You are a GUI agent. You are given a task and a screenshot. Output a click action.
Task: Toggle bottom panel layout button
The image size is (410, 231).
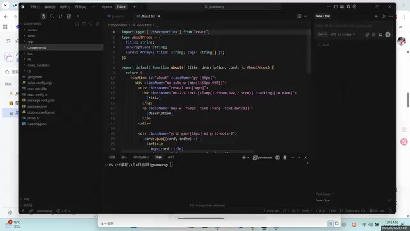pos(341,7)
